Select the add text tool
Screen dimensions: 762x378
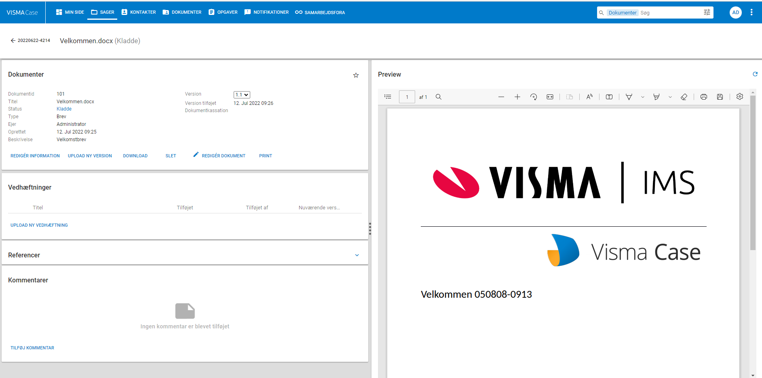[x=609, y=97]
